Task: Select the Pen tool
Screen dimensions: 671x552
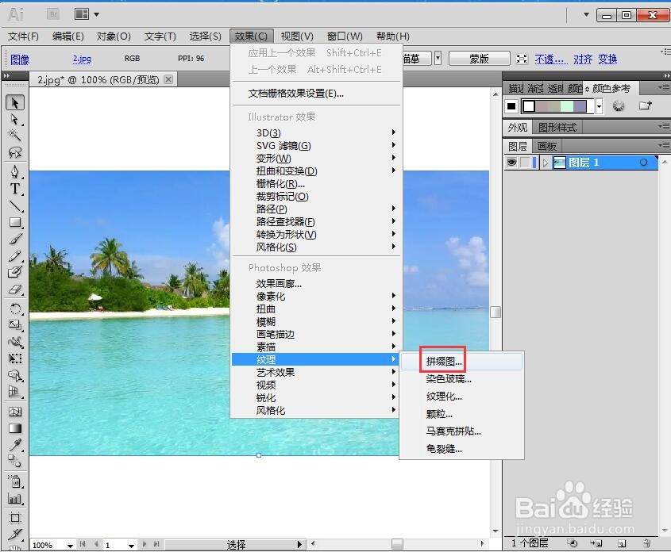Action: coord(15,172)
